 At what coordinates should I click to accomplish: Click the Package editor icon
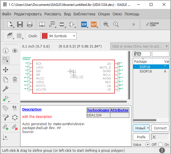coord(62,24)
